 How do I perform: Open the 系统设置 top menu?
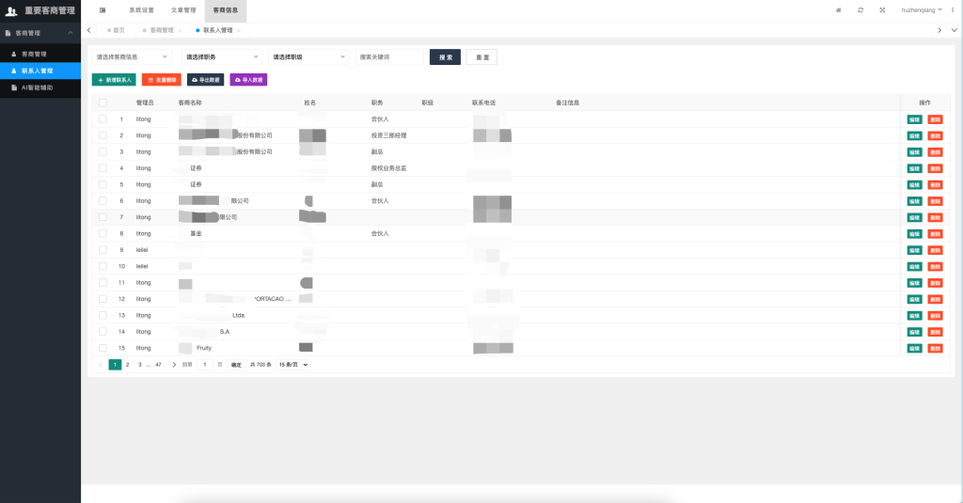[x=141, y=9]
